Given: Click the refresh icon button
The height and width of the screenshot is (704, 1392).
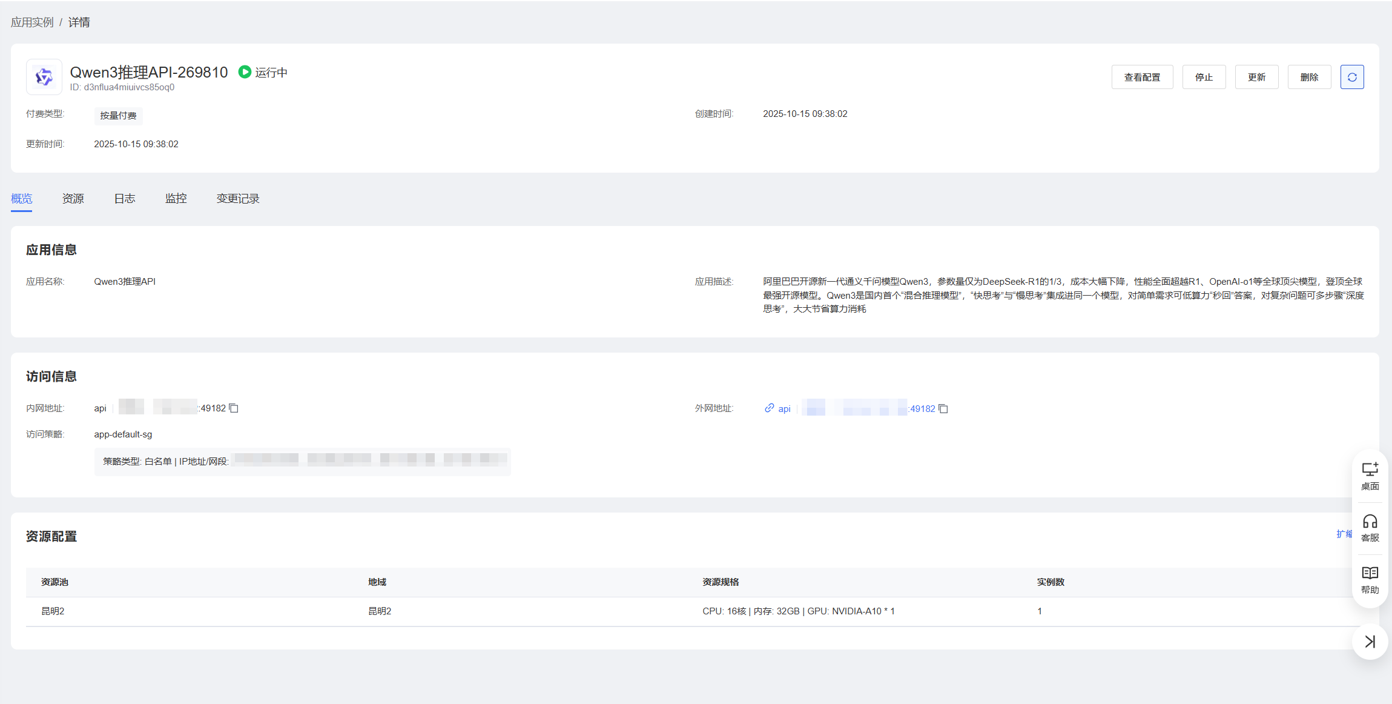Looking at the screenshot, I should pyautogui.click(x=1351, y=77).
